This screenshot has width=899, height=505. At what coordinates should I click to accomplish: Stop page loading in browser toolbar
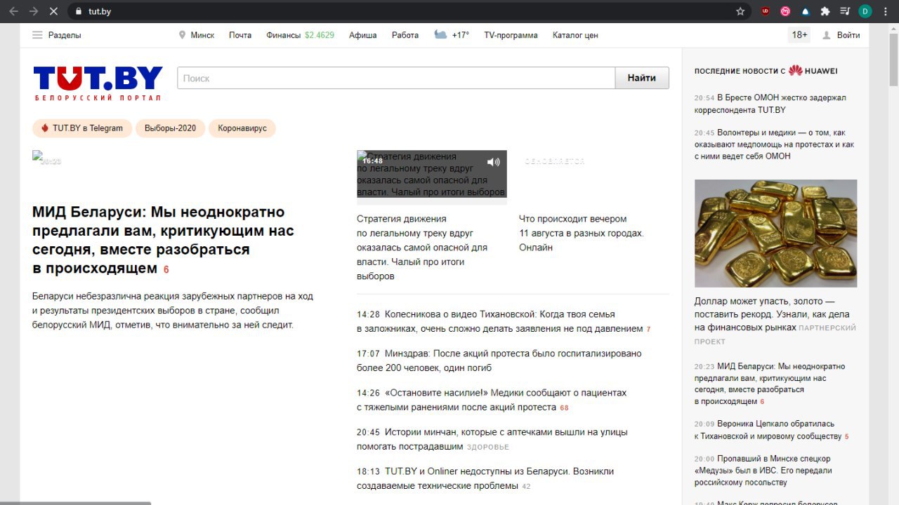(54, 11)
